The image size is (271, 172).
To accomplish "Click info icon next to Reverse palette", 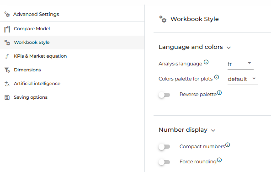I will click(x=219, y=93).
